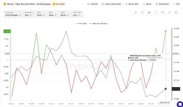Click the Set an alert label

[x=133, y=4]
